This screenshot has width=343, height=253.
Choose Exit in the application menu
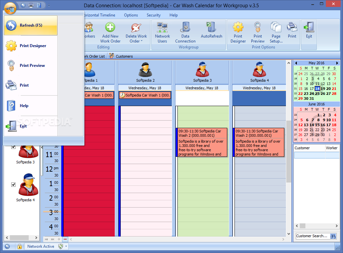point(31,126)
